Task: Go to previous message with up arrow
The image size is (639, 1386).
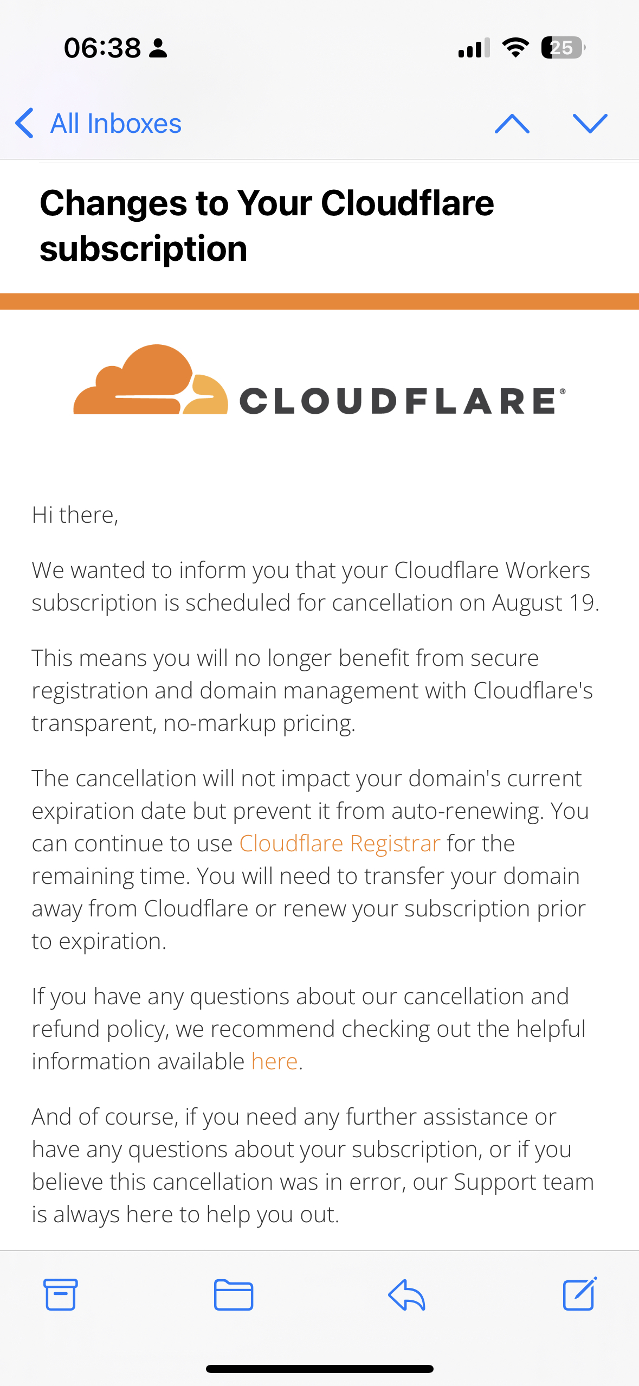Action: pos(512,124)
